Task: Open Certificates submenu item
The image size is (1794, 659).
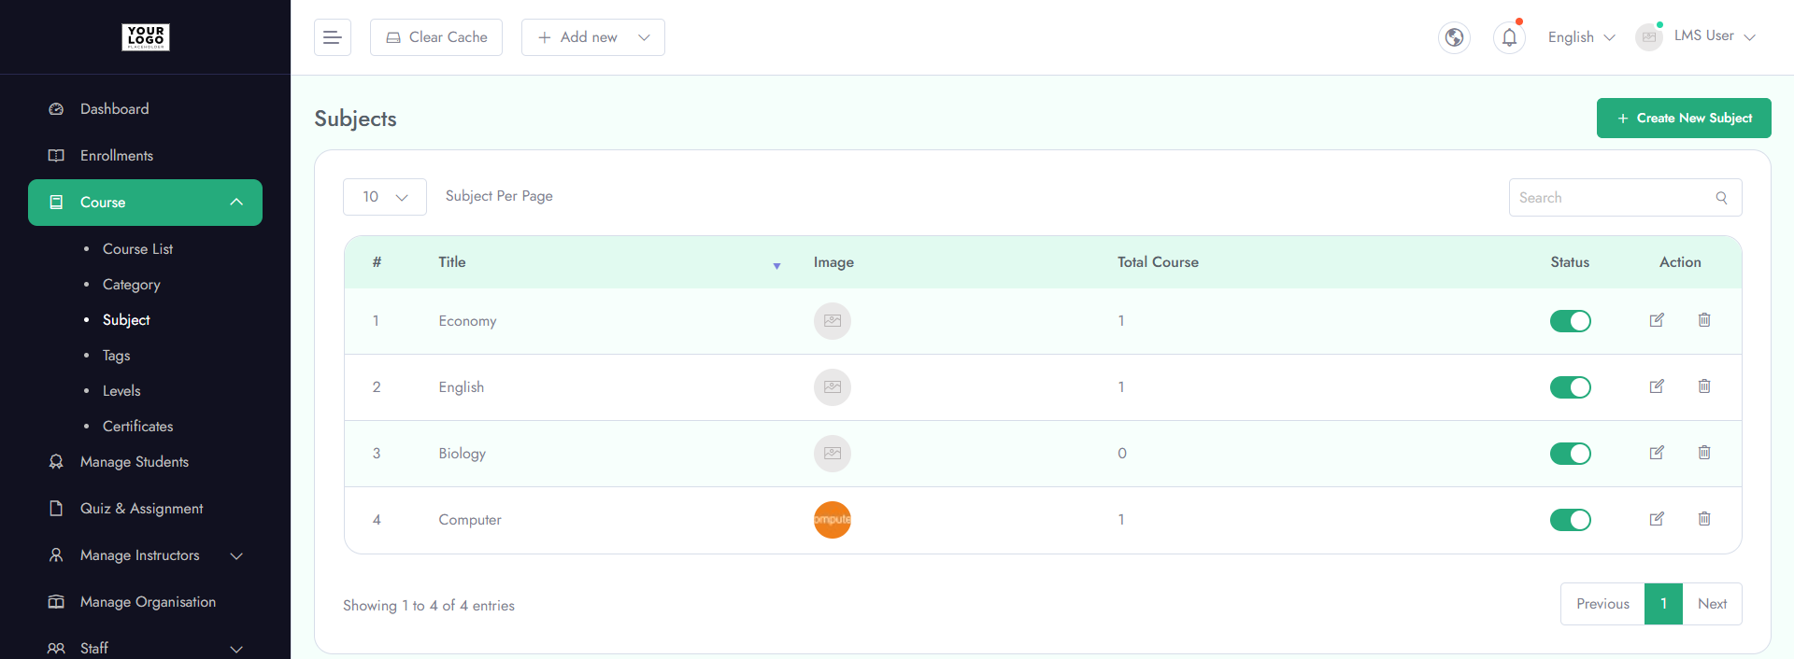Action: click(137, 427)
